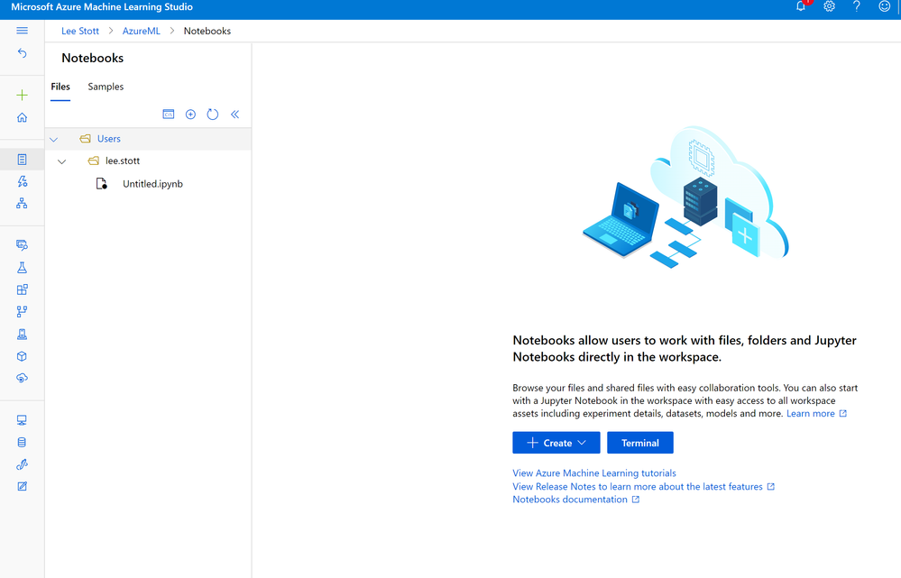Open the Datastores cylinder icon
The image size is (901, 578).
click(22, 443)
